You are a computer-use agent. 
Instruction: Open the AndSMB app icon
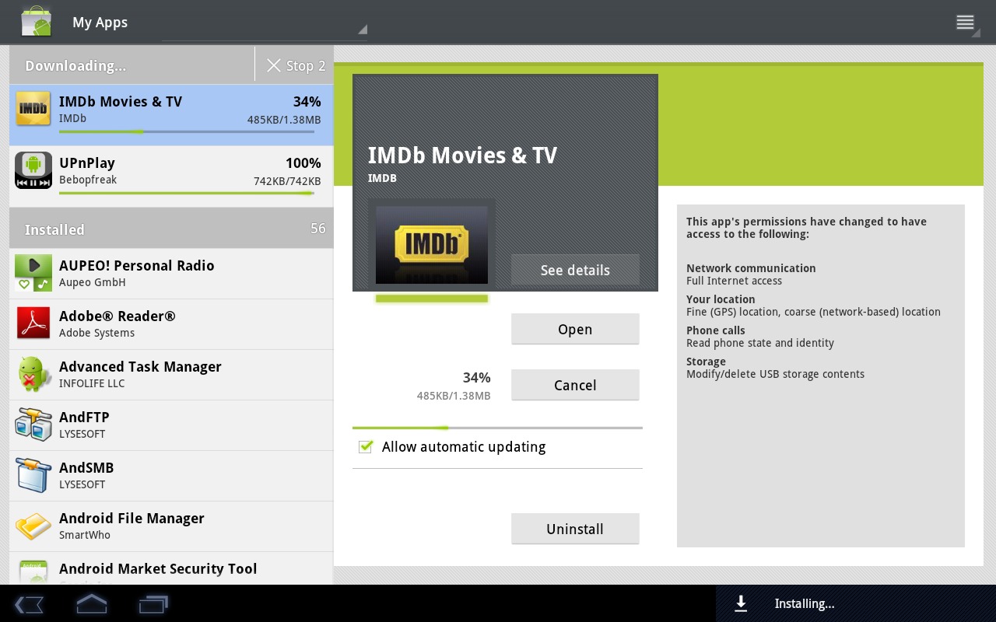[x=33, y=475]
